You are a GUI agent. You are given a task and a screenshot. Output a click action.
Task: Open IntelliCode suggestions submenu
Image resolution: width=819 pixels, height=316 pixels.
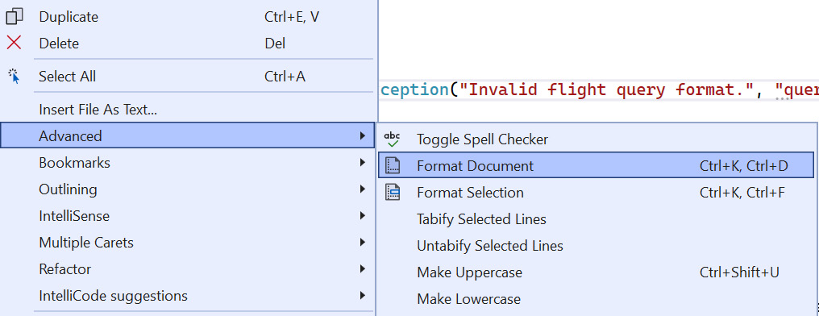pos(188,296)
